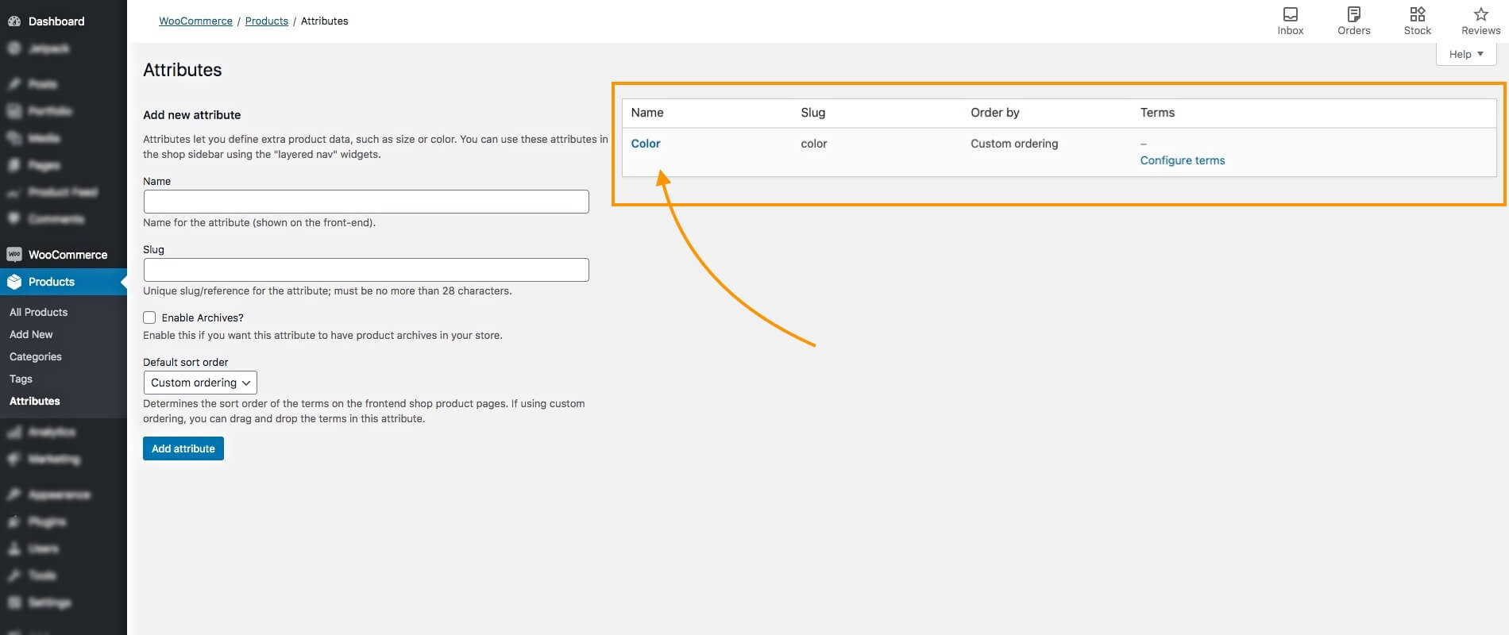
Task: Open the Tags submenu item
Action: point(21,379)
